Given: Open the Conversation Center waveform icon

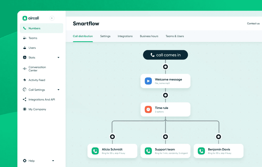Looking at the screenshot, I should tap(25, 69).
